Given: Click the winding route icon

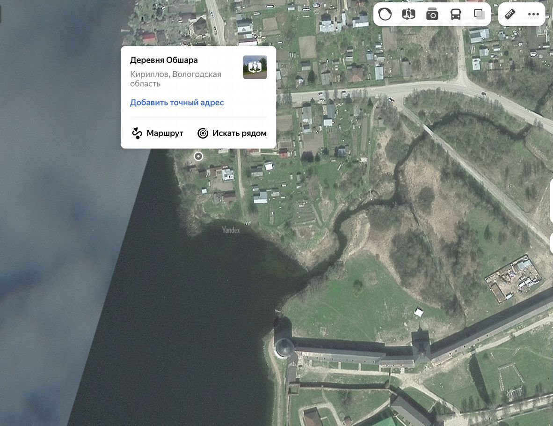Looking at the screenshot, I should tap(137, 133).
